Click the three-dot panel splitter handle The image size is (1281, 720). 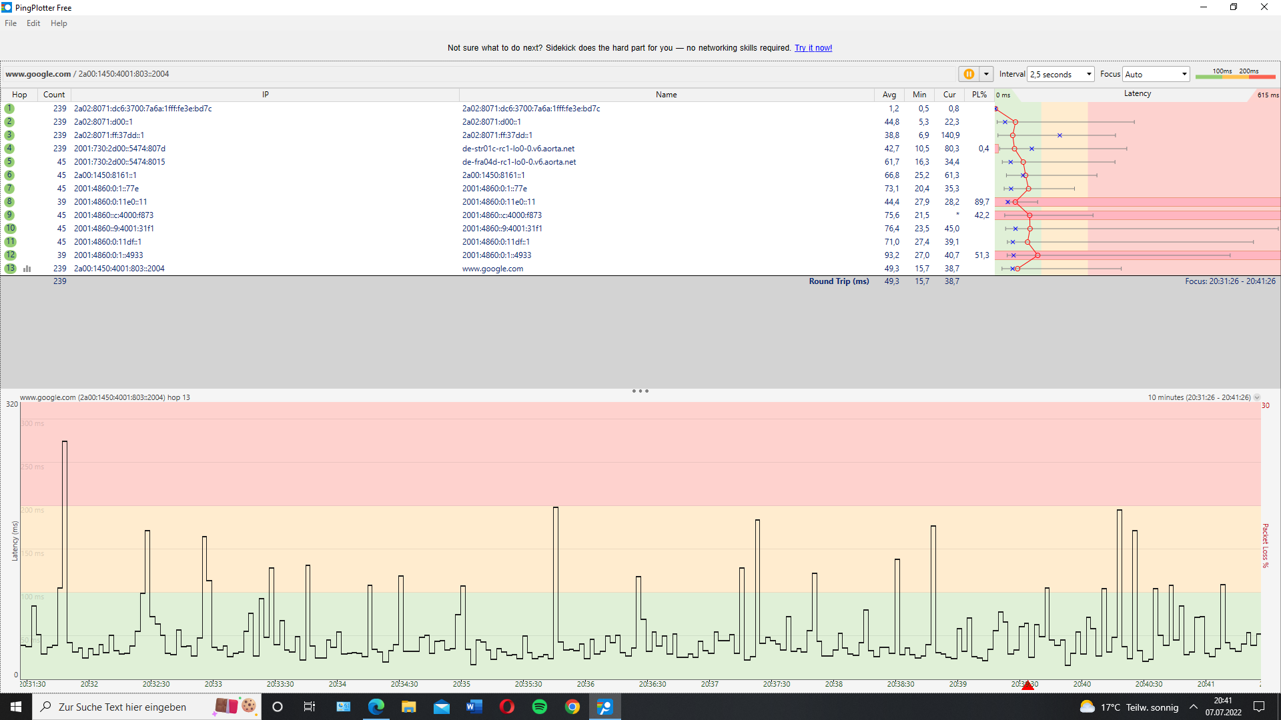640,391
